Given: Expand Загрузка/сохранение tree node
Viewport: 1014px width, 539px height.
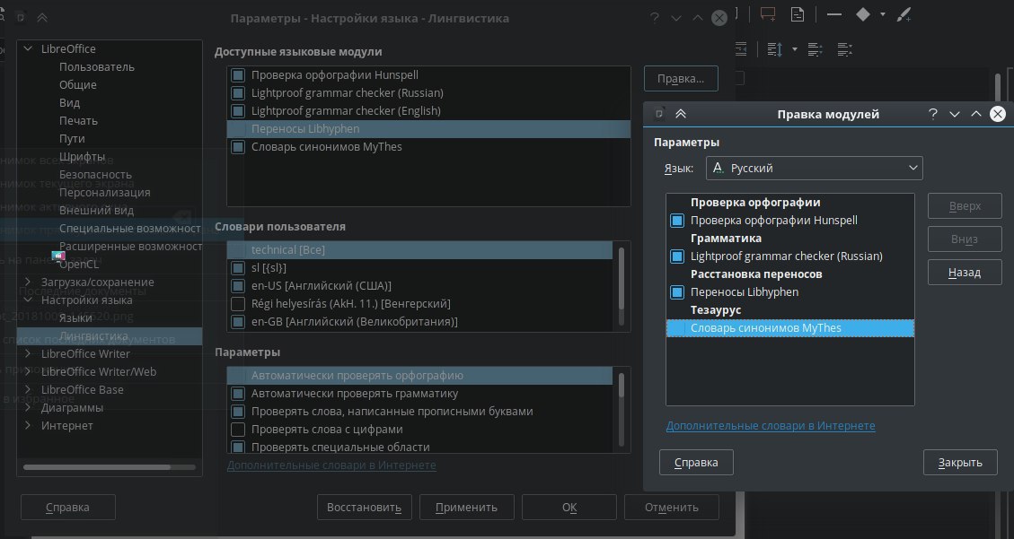Looking at the screenshot, I should pos(28,282).
